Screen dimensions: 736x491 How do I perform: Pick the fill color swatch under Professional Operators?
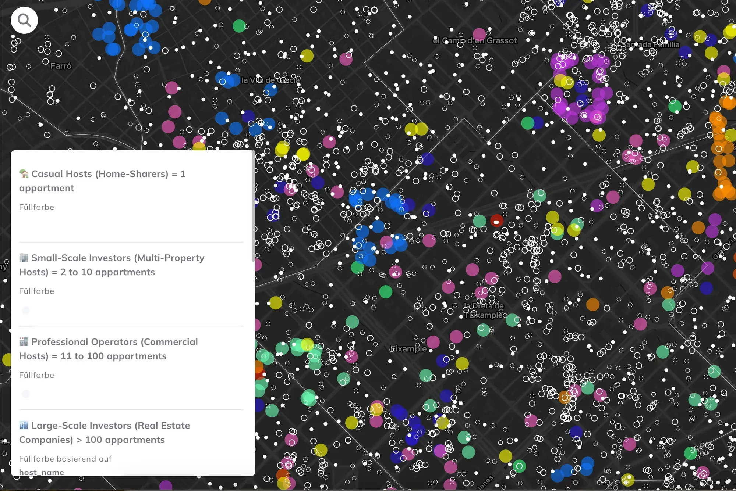pos(26,394)
